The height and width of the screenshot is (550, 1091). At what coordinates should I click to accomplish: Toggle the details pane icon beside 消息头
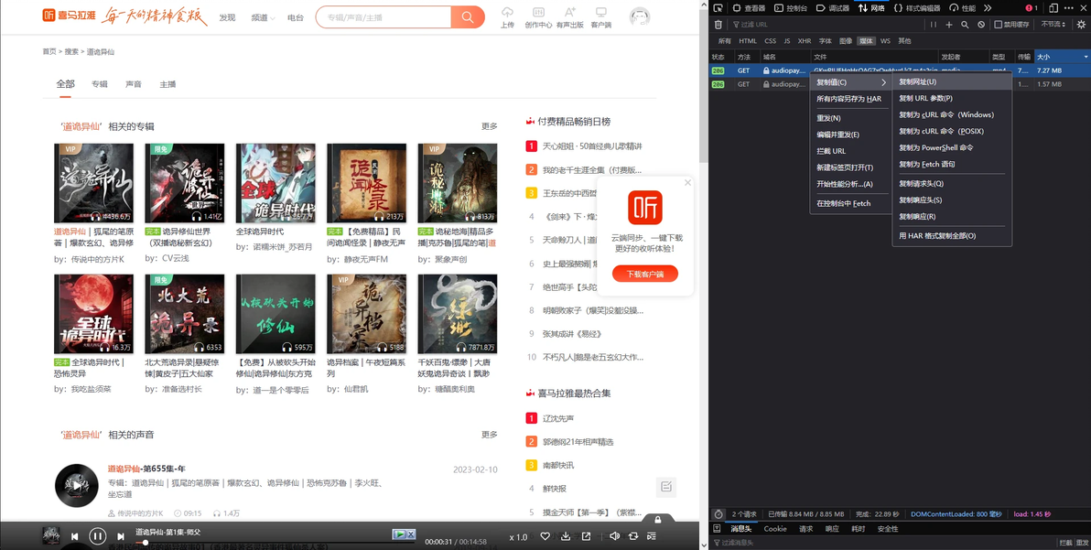click(x=718, y=528)
